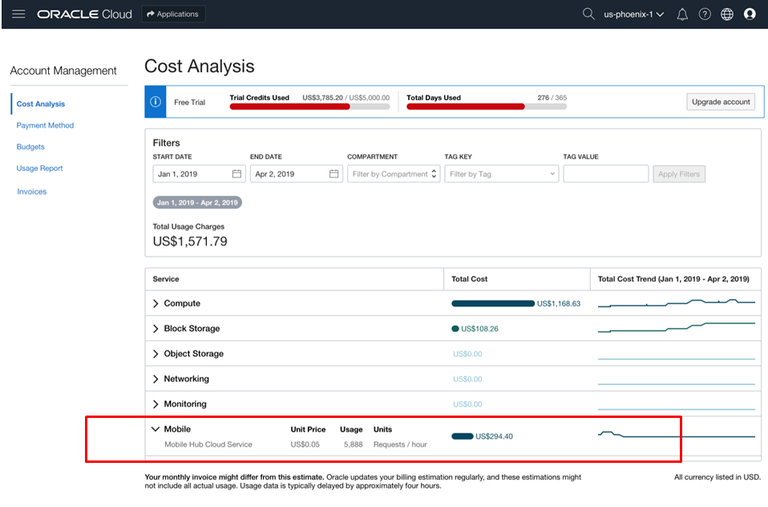Click the Free Trial info icon
This screenshot has width=768, height=507.
click(x=155, y=102)
